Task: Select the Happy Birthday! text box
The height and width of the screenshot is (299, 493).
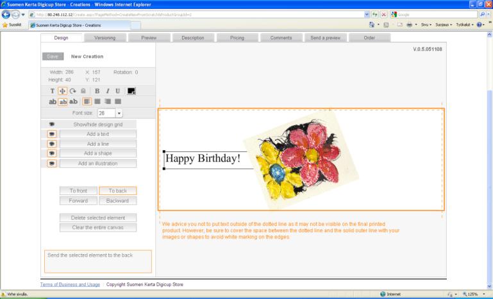Action: point(203,158)
